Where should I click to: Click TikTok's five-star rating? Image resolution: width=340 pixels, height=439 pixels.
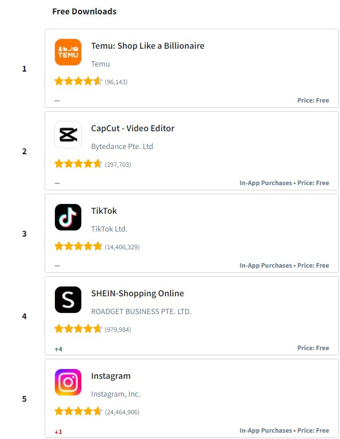(78, 246)
